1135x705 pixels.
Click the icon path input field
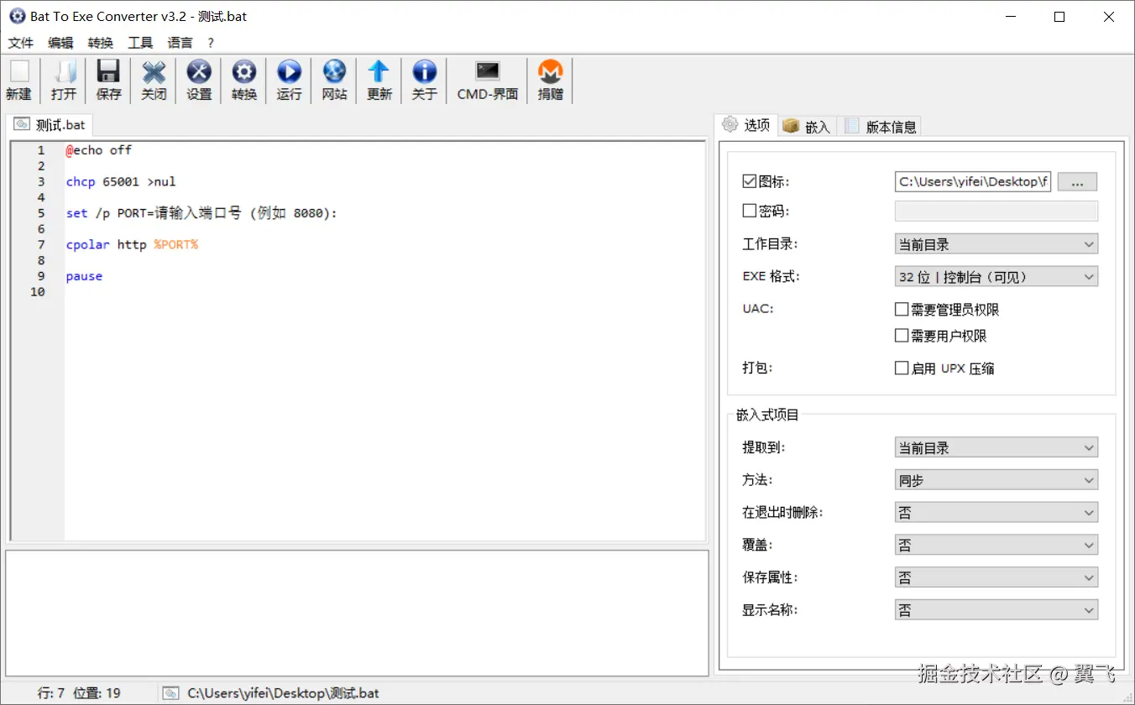click(x=973, y=181)
